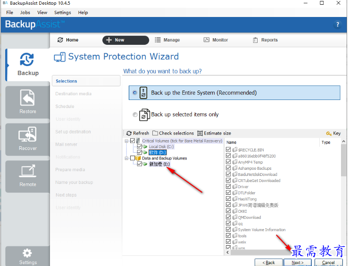Click the blue help question mark icon
This screenshot has width=349, height=266.
tap(337, 24)
